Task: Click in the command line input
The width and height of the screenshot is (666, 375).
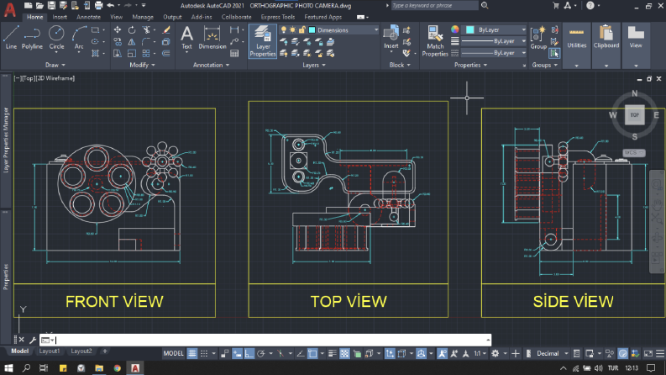Action: (x=270, y=340)
